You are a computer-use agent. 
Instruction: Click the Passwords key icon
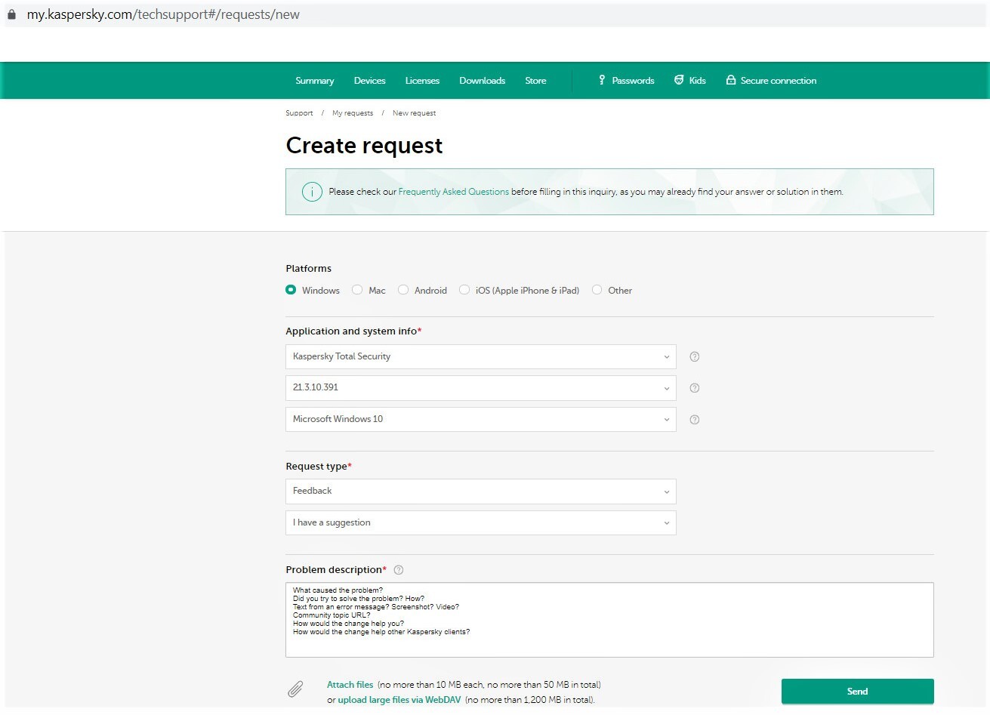pyautogui.click(x=602, y=80)
